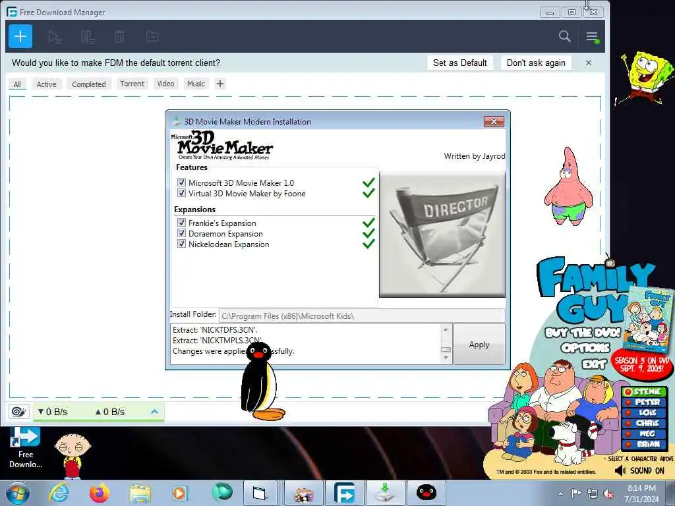Image resolution: width=675 pixels, height=506 pixels.
Task: Click BUY THE DVD! in Family Guy widget
Action: 583,333
